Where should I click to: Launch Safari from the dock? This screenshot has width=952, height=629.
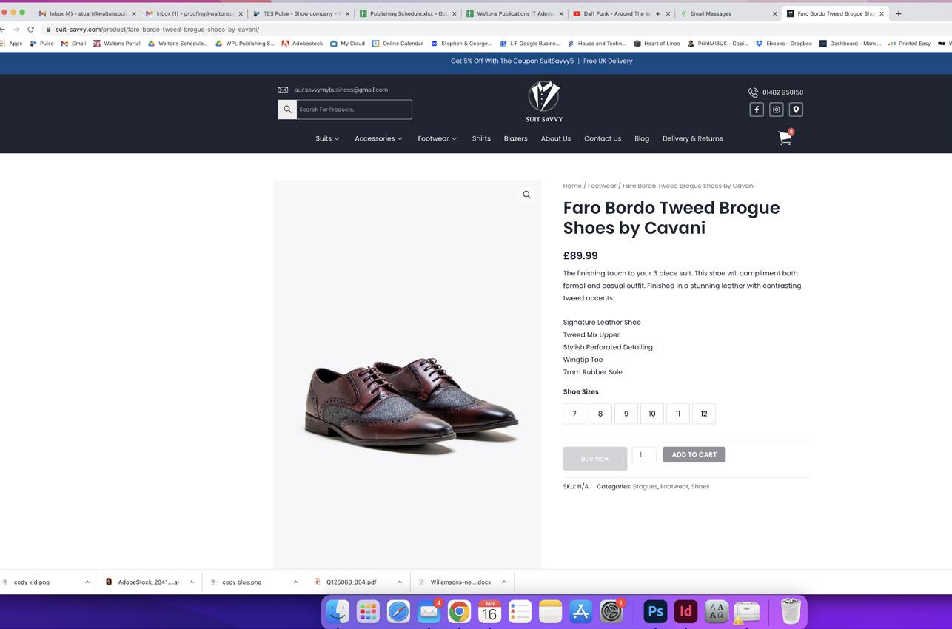click(398, 612)
